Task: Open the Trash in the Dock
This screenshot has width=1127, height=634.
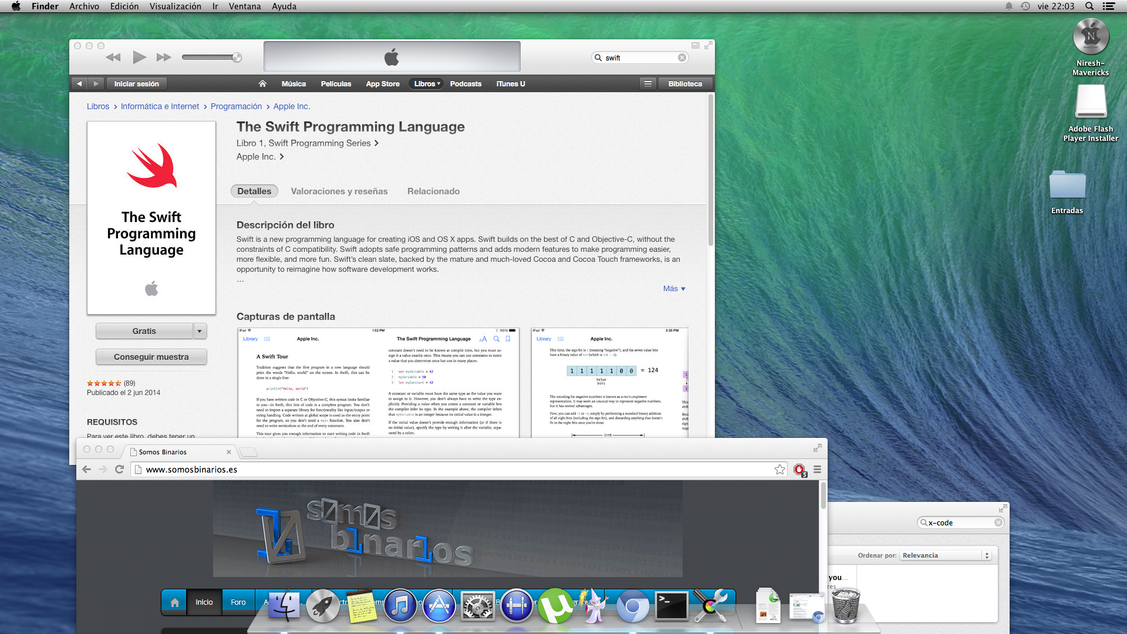Action: pos(846,606)
